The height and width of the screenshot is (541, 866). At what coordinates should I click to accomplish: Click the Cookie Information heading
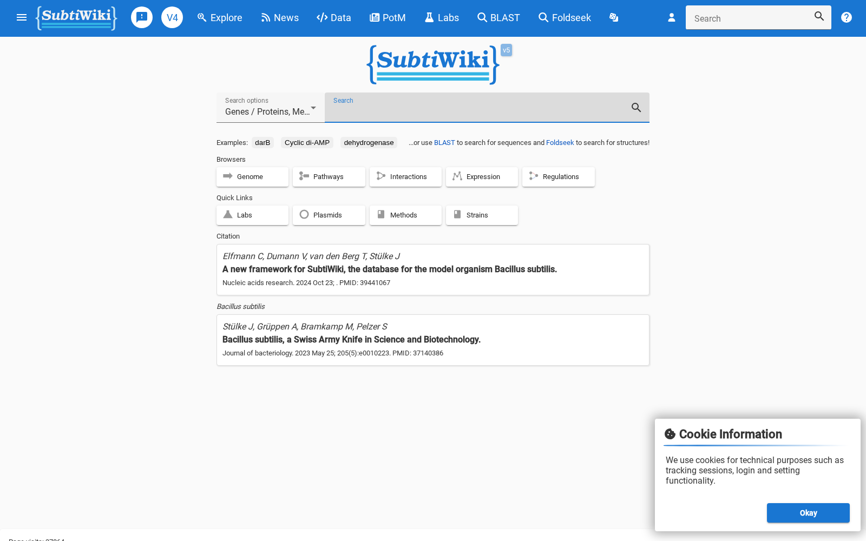coord(730,434)
